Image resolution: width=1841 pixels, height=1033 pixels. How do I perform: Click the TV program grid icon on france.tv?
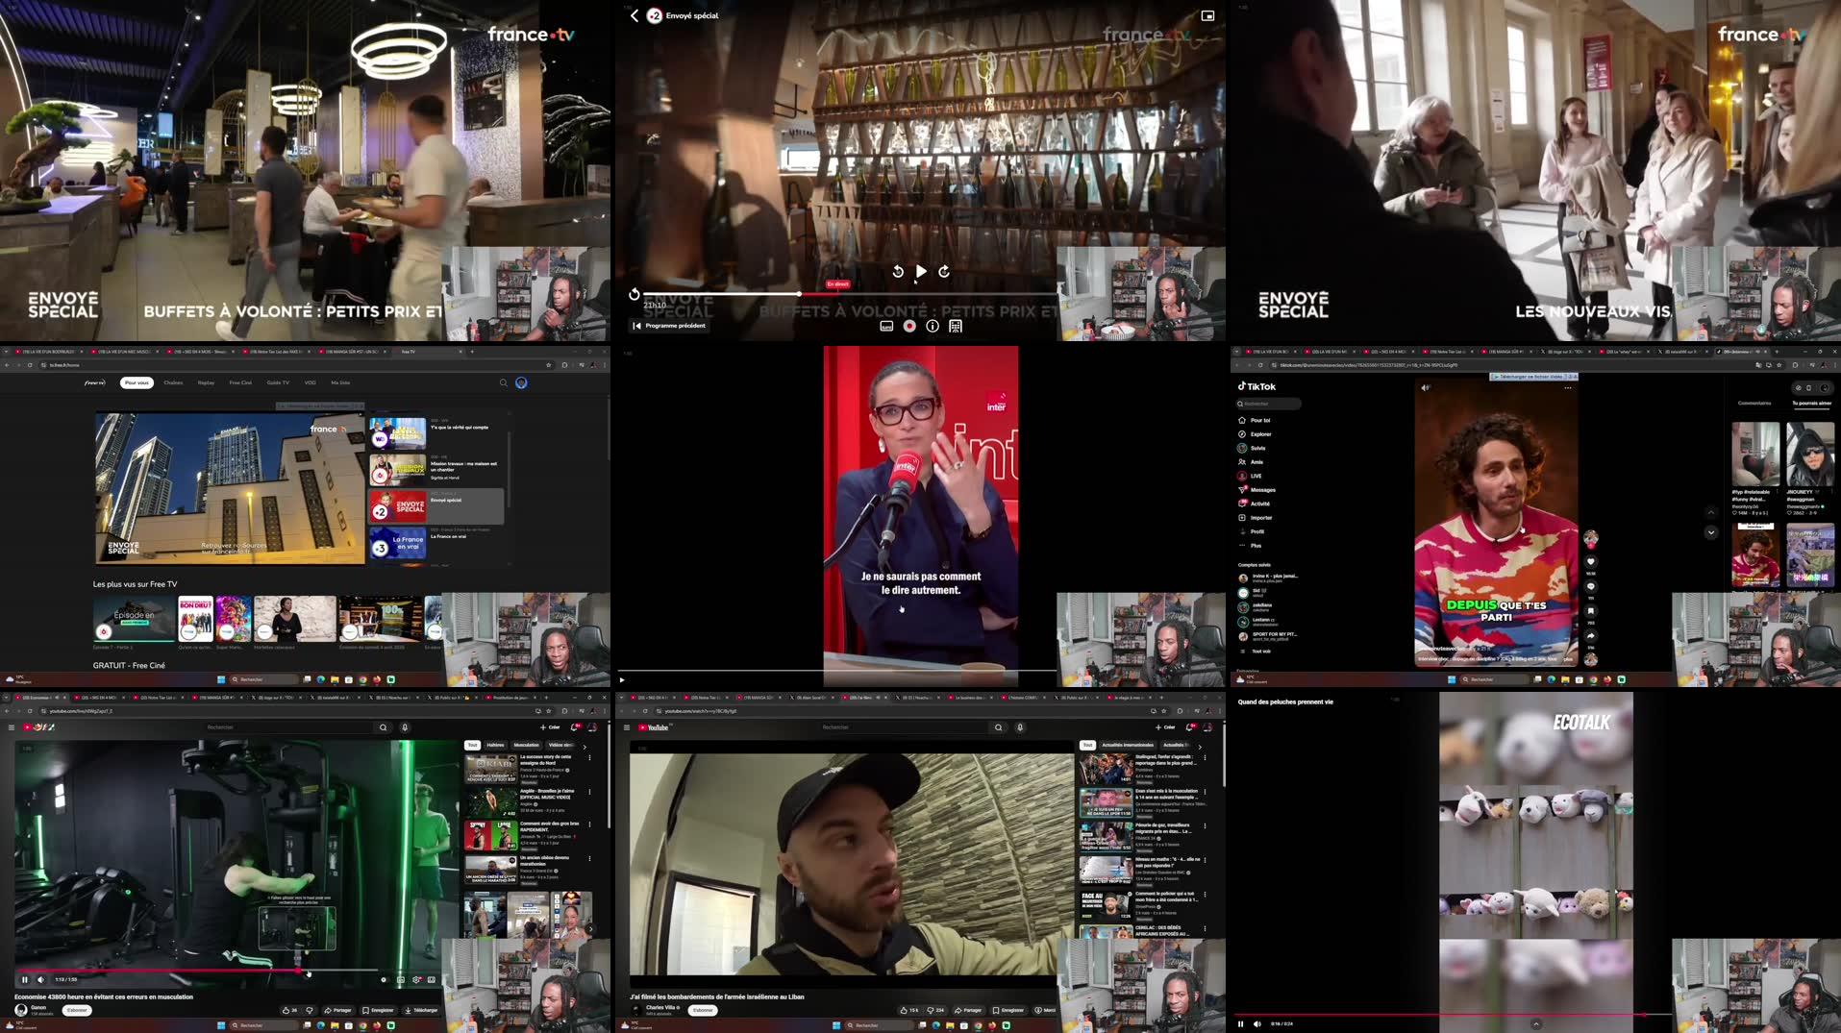[x=955, y=326]
